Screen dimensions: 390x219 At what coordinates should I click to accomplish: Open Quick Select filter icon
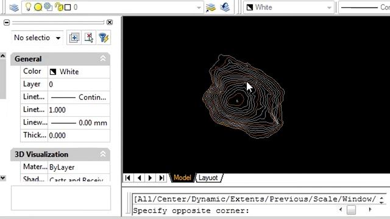tap(104, 38)
